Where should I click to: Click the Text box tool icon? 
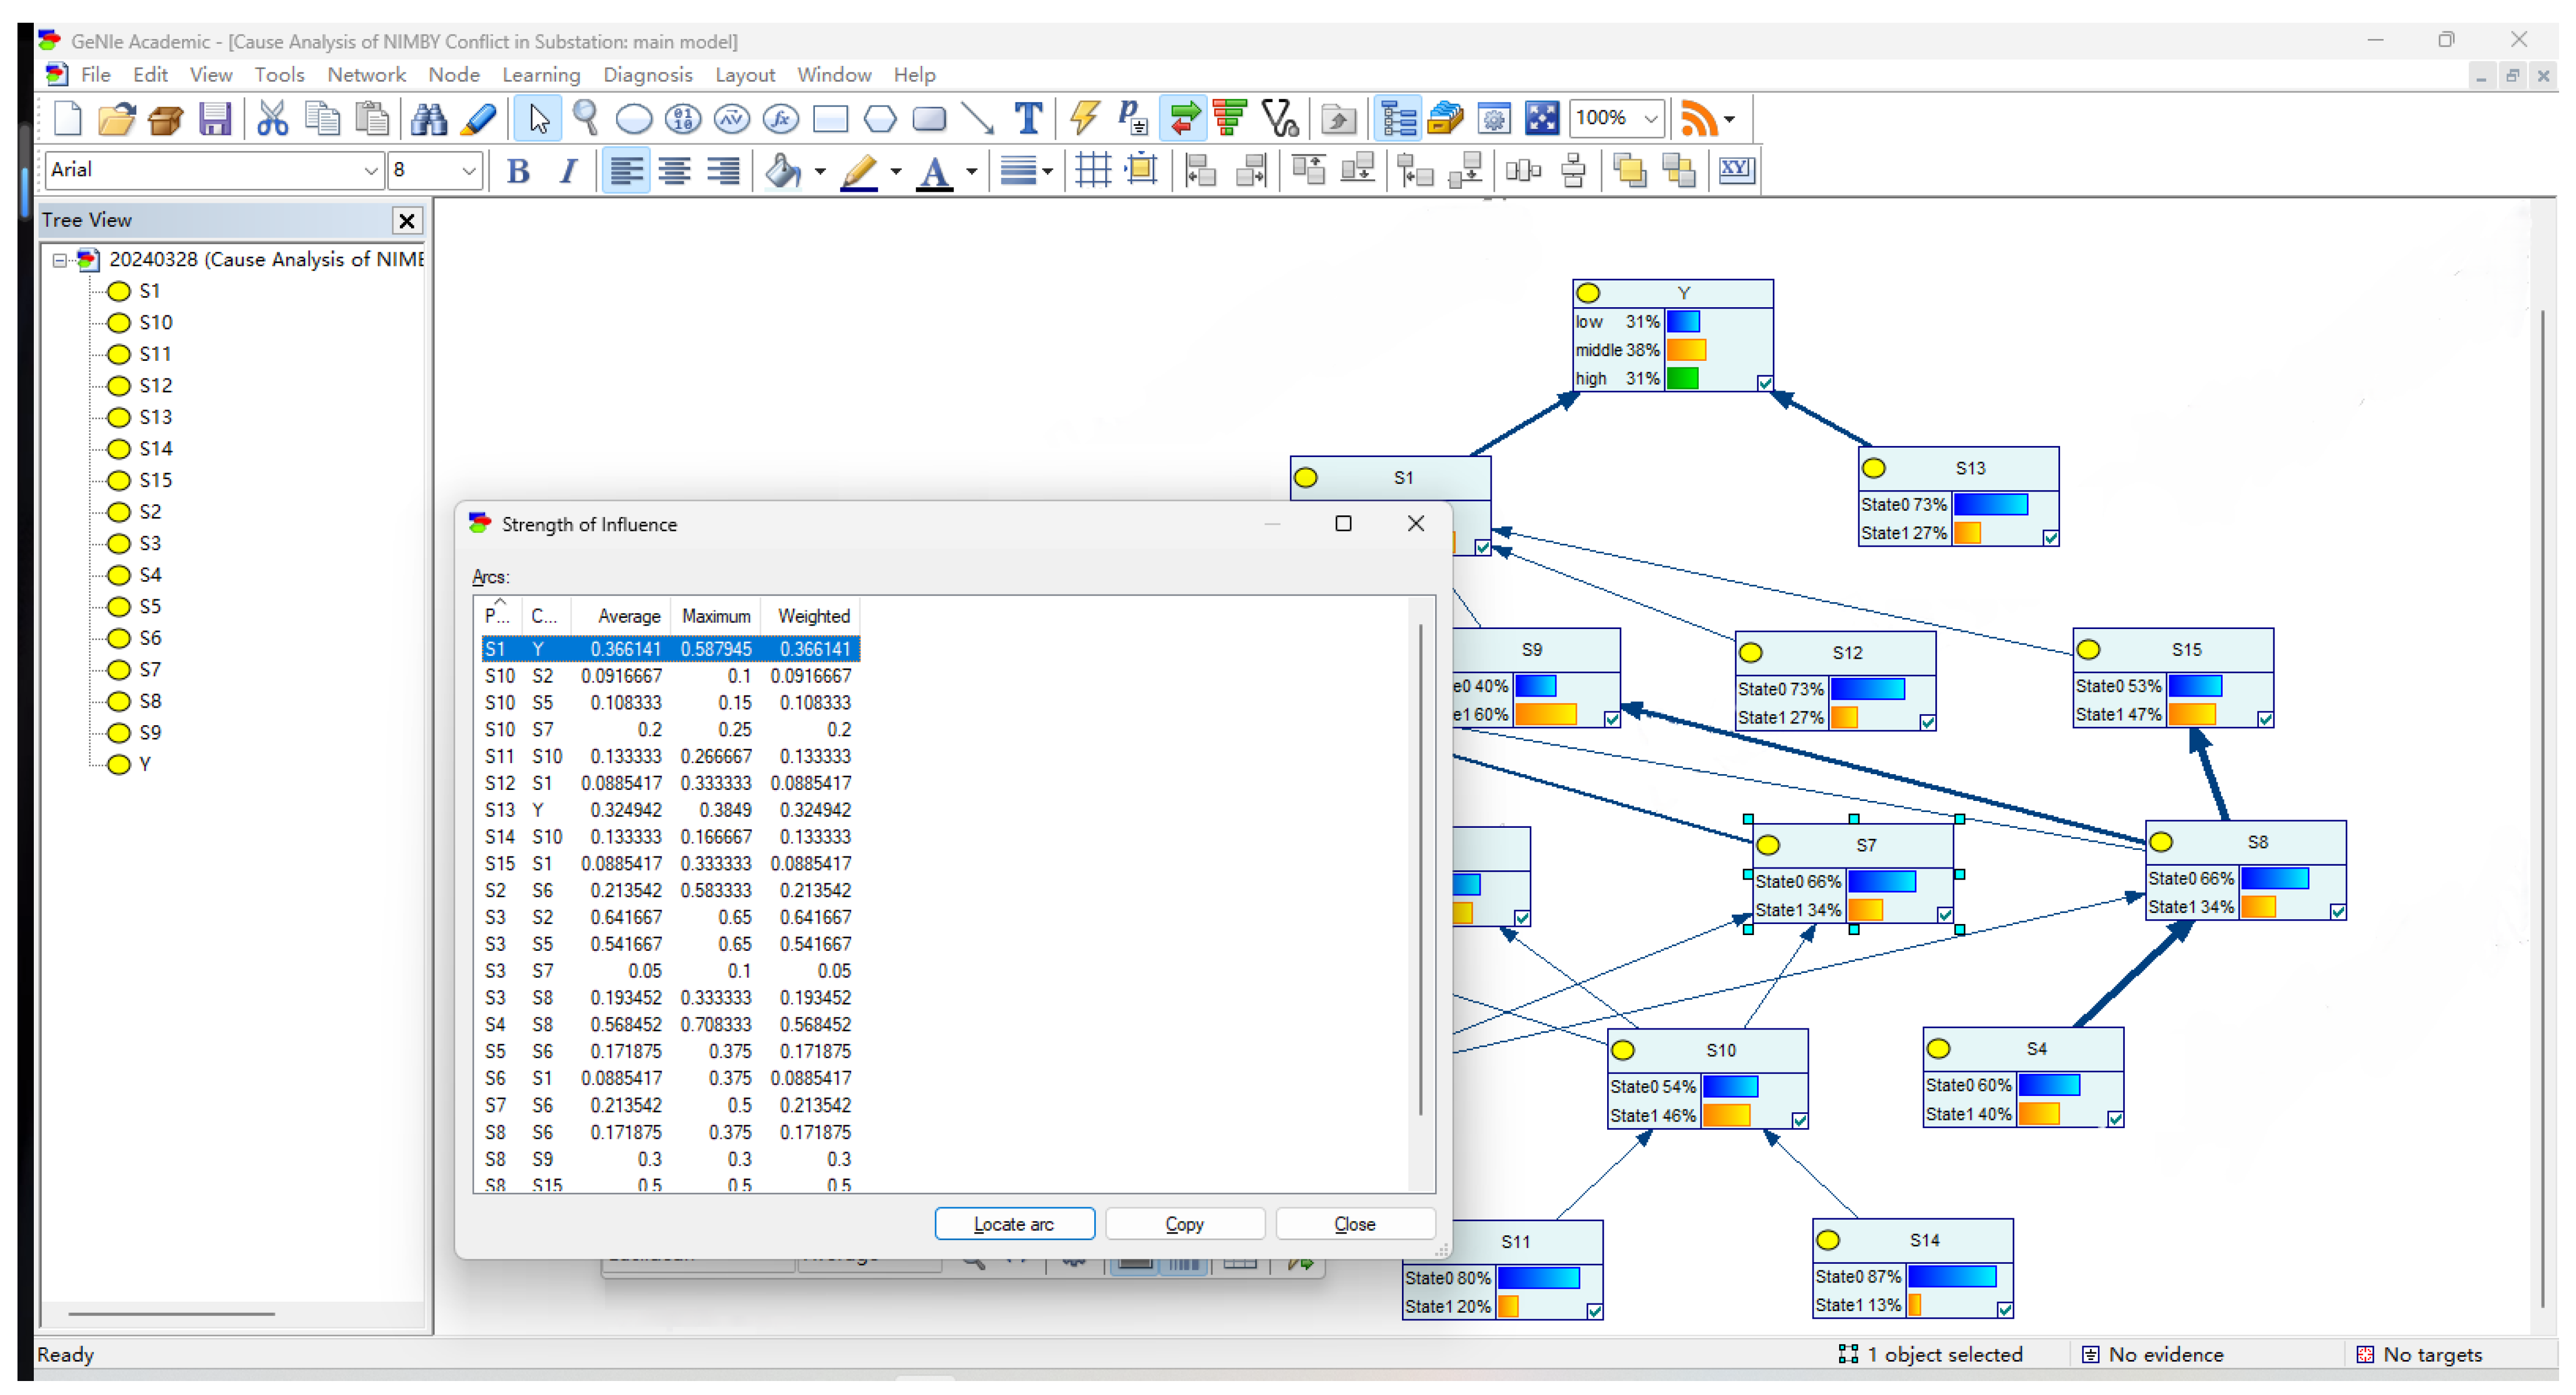click(x=1028, y=119)
